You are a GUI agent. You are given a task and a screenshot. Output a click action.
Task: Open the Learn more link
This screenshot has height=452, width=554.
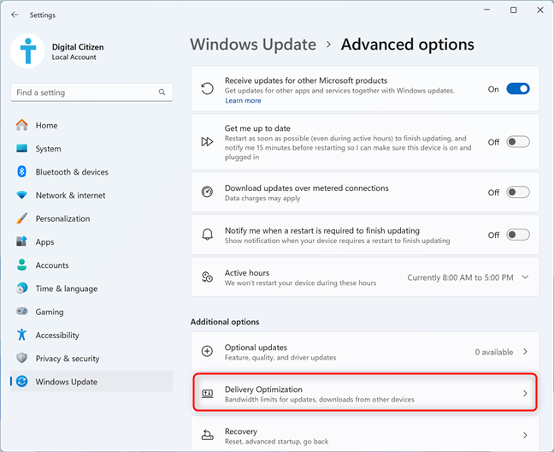point(243,100)
